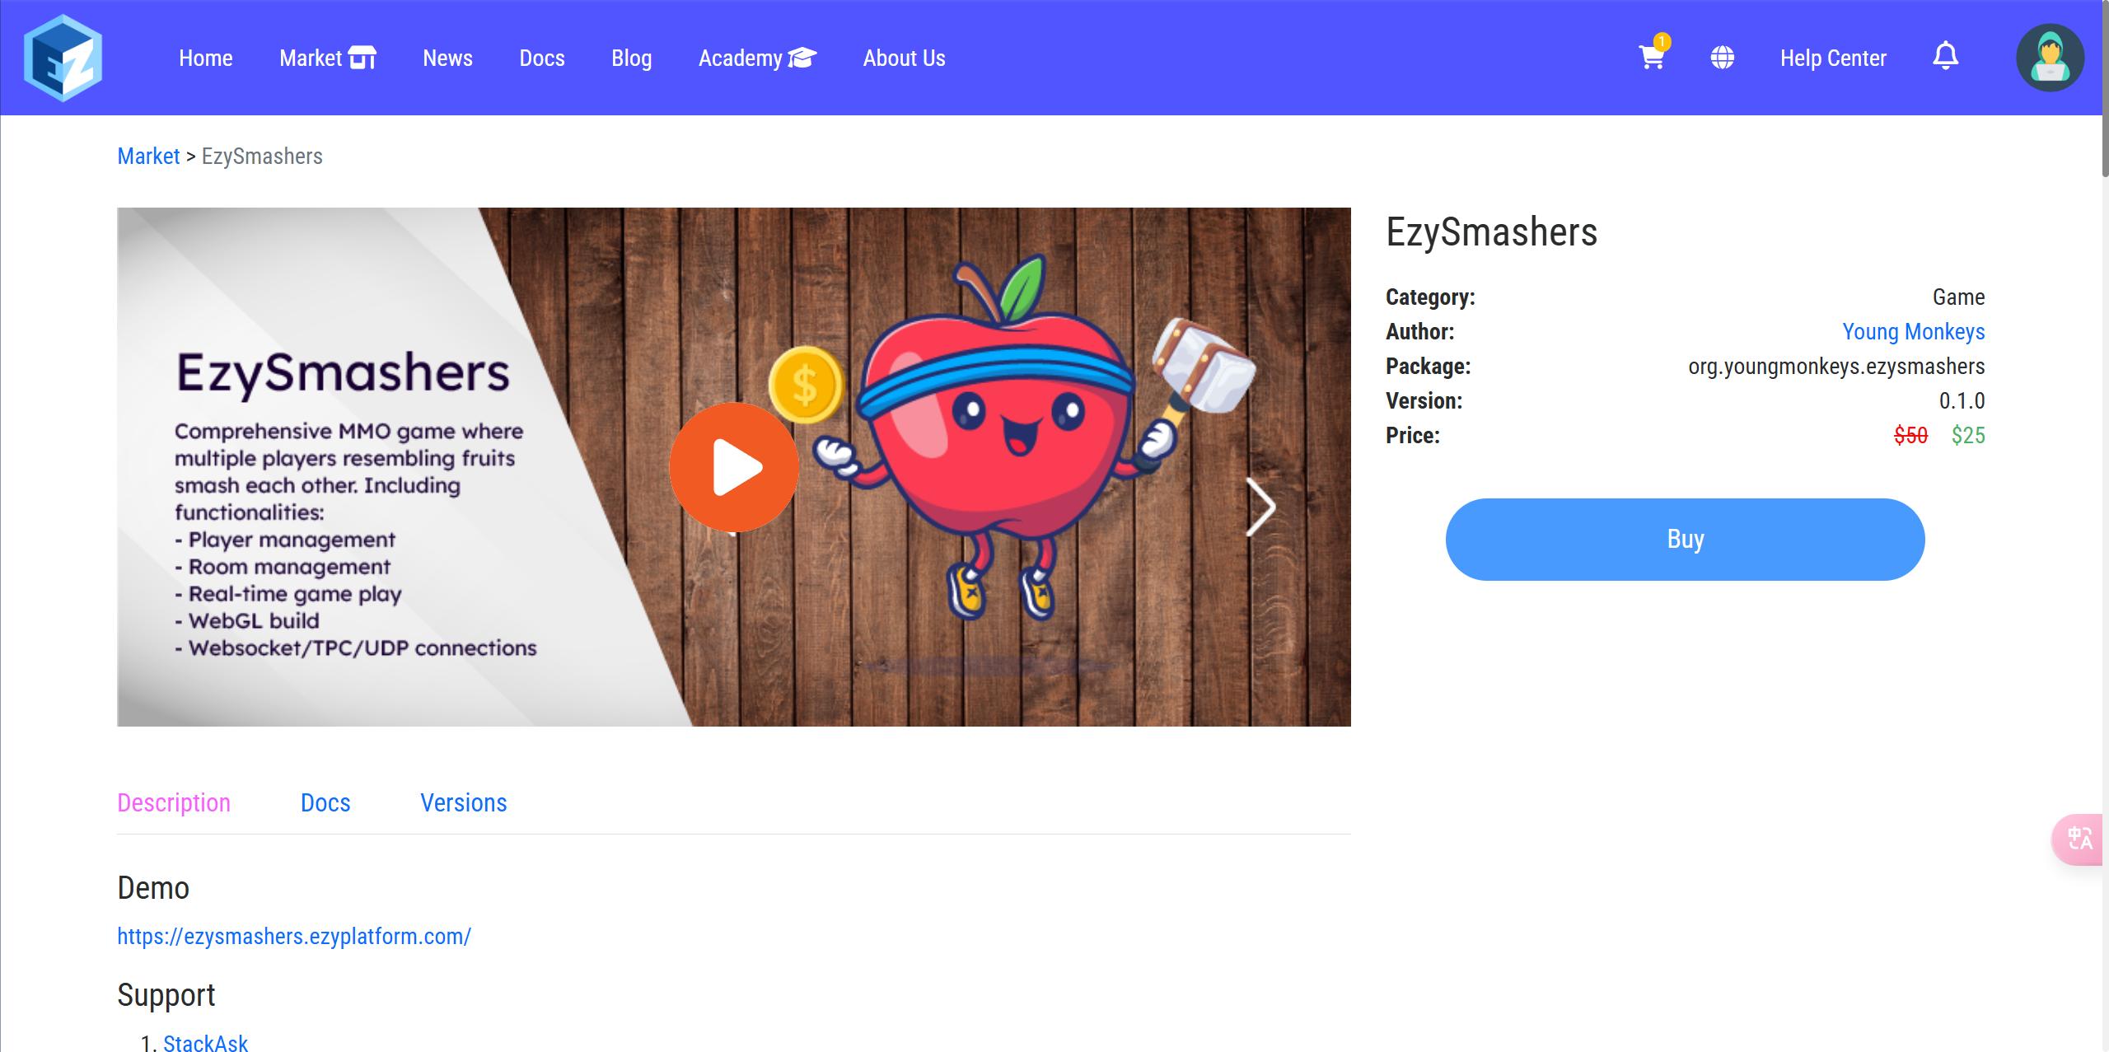Open Docs in the top navbar
The height and width of the screenshot is (1052, 2109).
(x=542, y=58)
